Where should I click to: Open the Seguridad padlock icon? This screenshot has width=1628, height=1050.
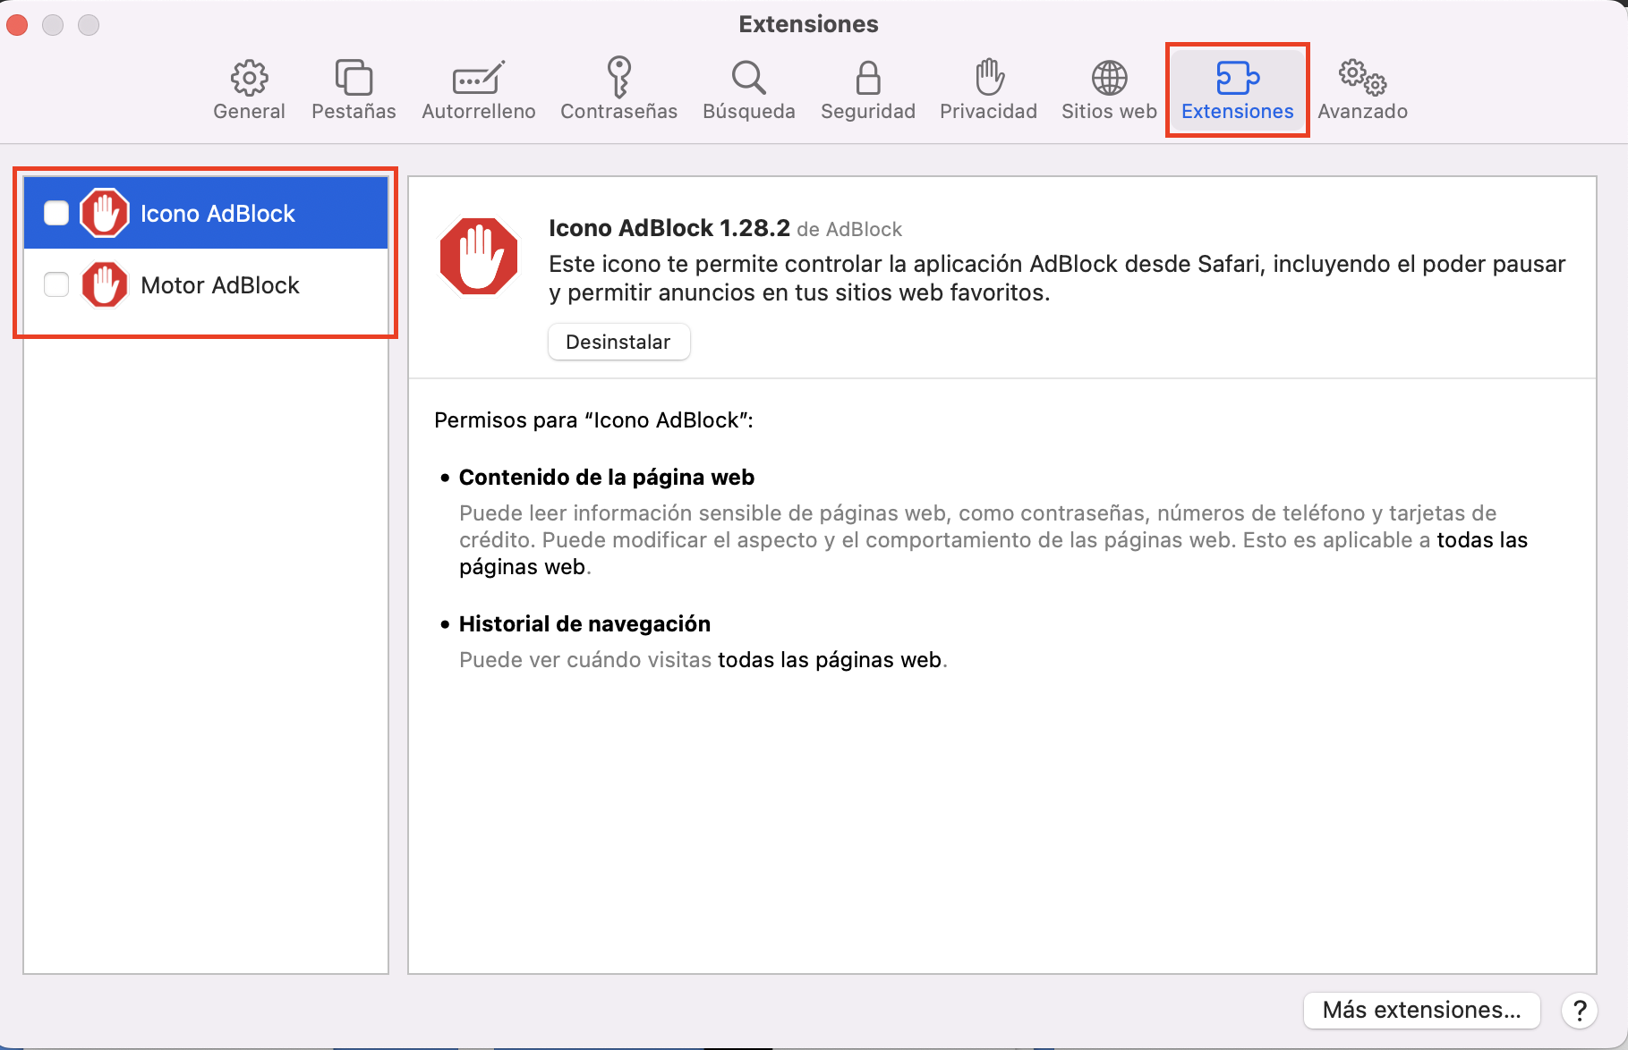tap(867, 78)
